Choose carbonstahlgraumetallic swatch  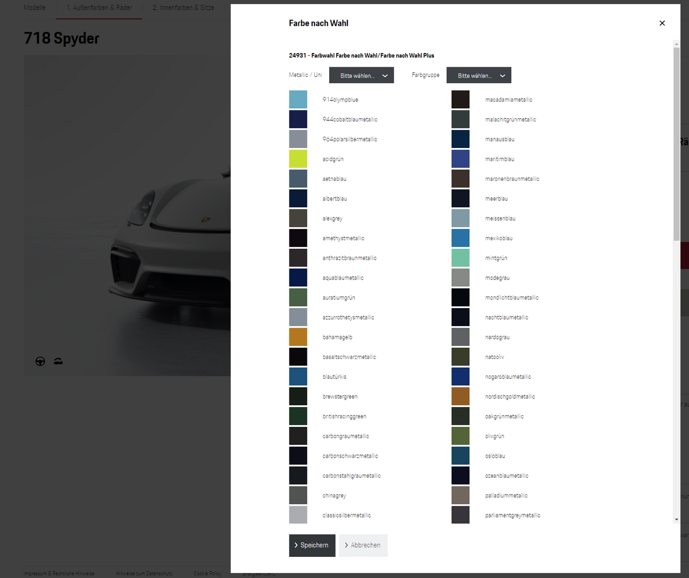point(298,476)
